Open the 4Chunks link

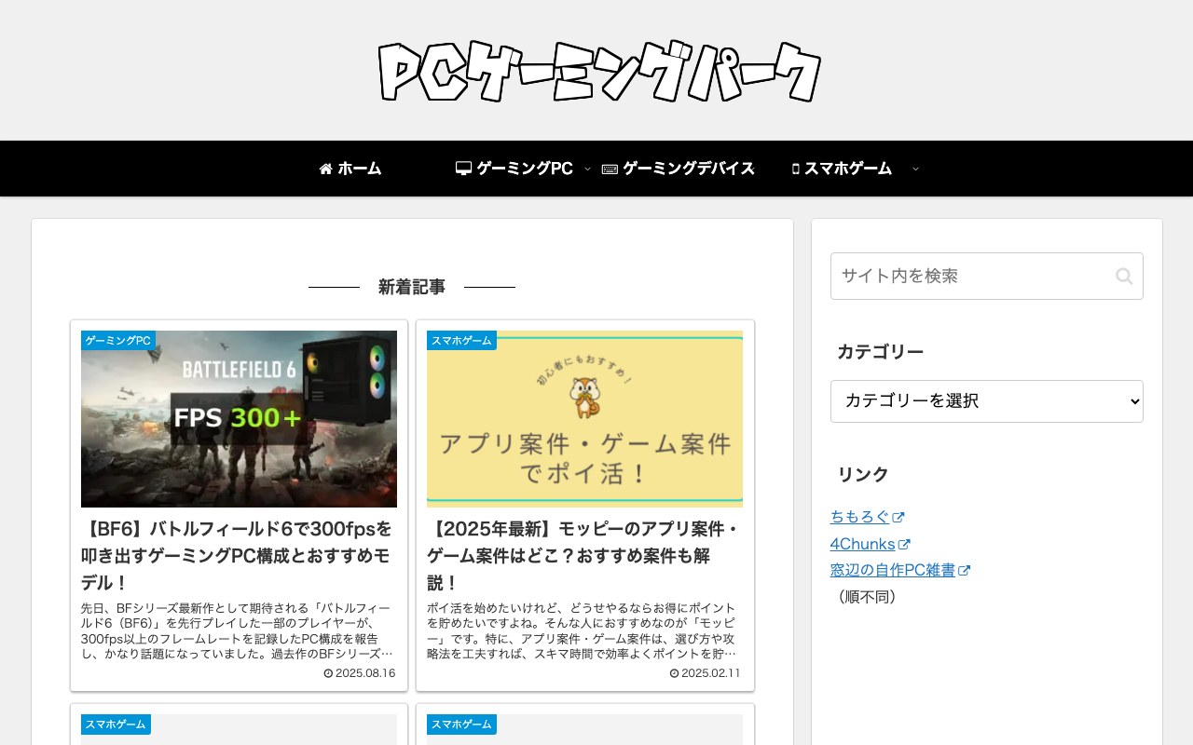coord(862,544)
